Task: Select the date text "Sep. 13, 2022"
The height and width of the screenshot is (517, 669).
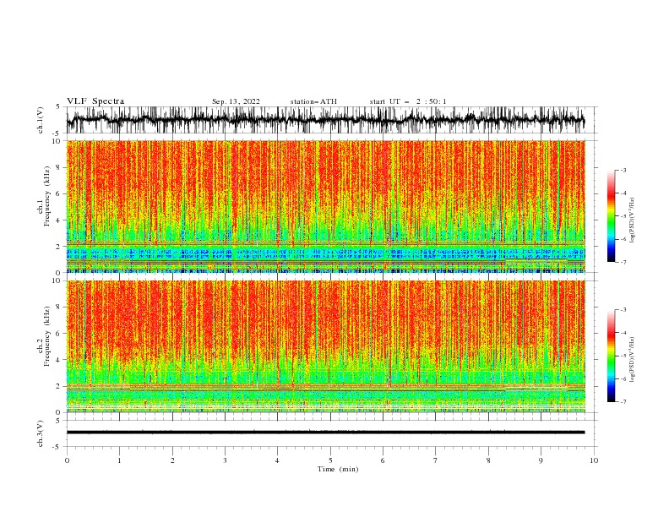Action: (x=236, y=101)
